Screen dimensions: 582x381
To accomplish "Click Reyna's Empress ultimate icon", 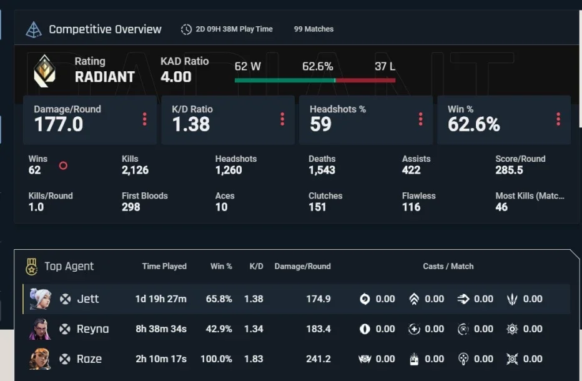I will [512, 329].
